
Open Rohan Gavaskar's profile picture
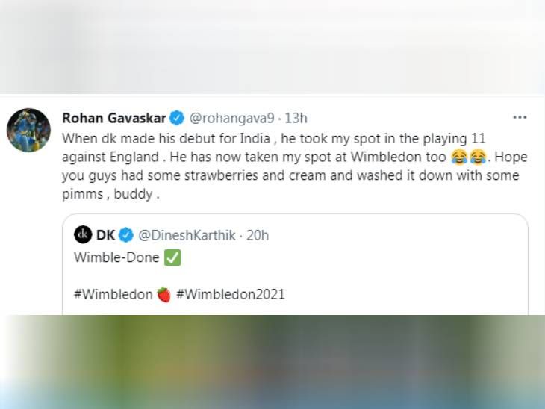point(28,130)
